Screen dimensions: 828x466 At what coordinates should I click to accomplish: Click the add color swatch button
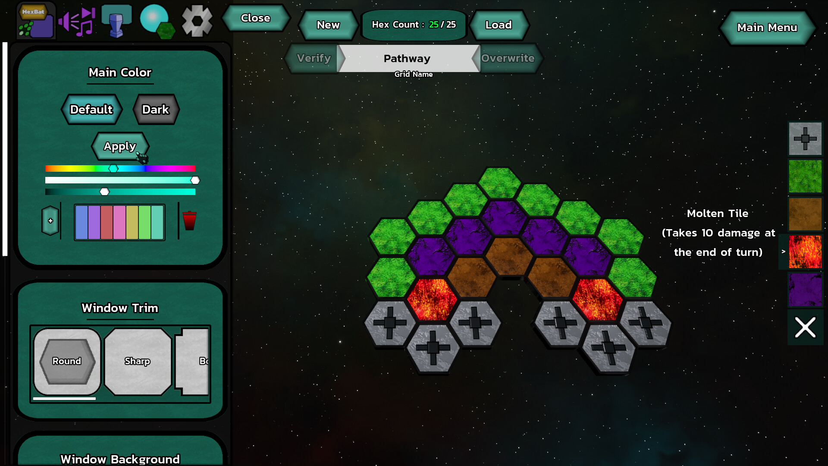click(x=50, y=221)
